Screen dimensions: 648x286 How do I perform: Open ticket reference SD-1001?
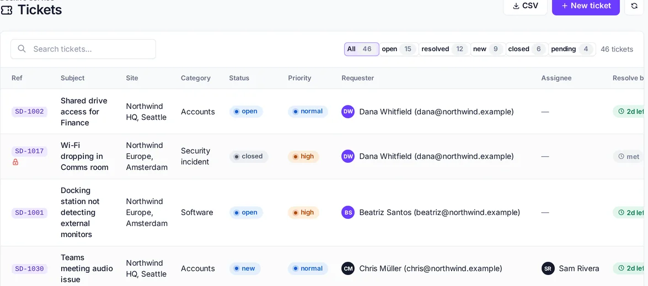pos(29,213)
